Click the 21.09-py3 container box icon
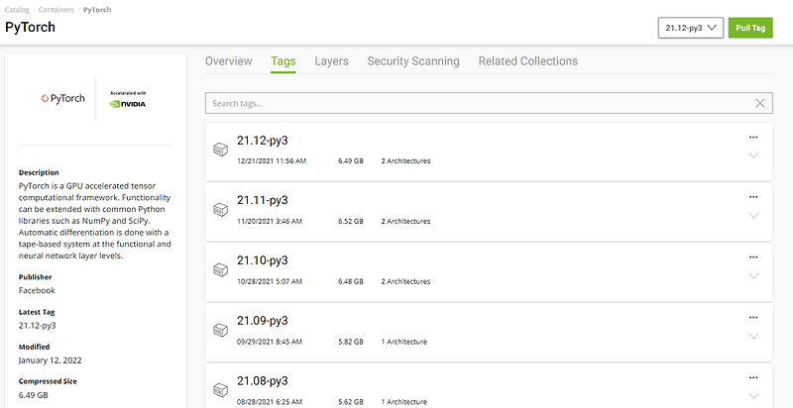Screen dimensions: 793x408 point(221,332)
